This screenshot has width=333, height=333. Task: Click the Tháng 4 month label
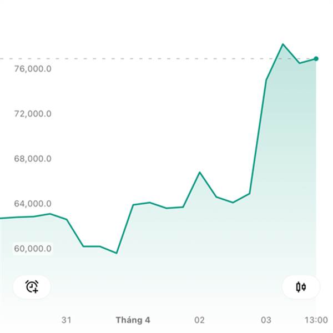pos(133,320)
